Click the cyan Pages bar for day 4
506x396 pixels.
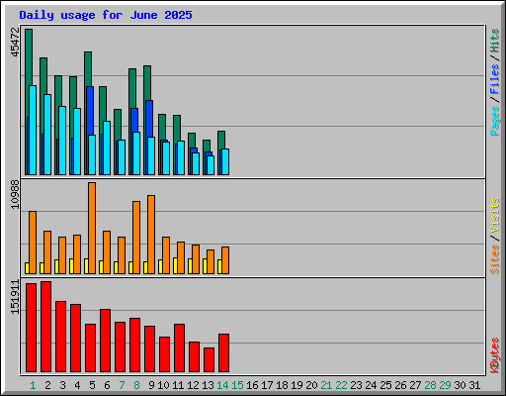pyautogui.click(x=77, y=142)
